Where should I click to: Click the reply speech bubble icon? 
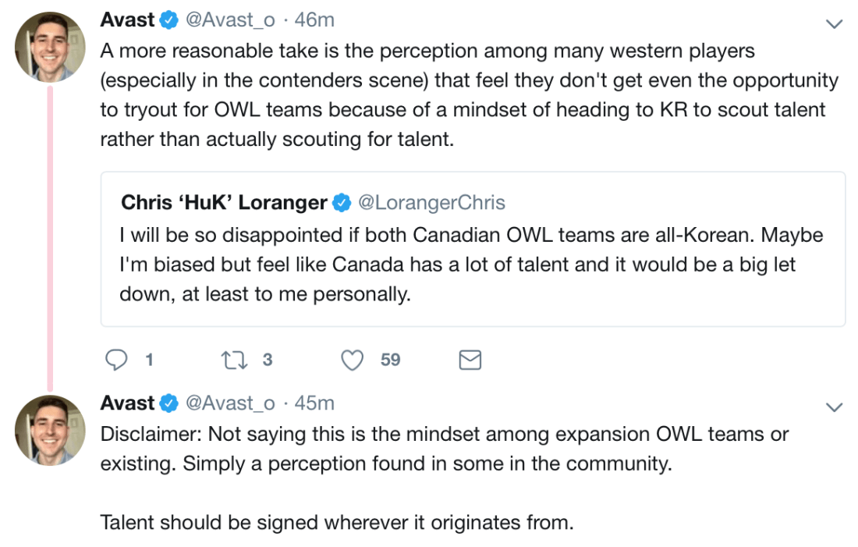pyautogui.click(x=116, y=360)
